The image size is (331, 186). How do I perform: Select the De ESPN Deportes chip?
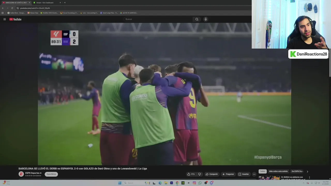(x=297, y=171)
